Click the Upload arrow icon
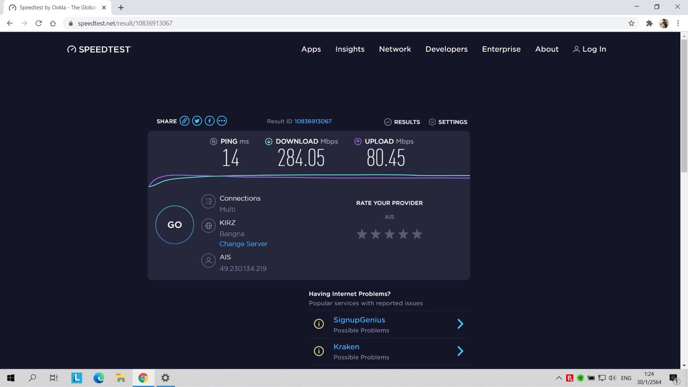Image resolution: width=688 pixels, height=387 pixels. tap(358, 141)
